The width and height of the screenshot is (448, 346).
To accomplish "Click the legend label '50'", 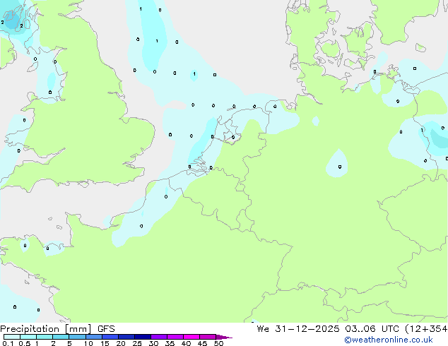I will point(218,343).
